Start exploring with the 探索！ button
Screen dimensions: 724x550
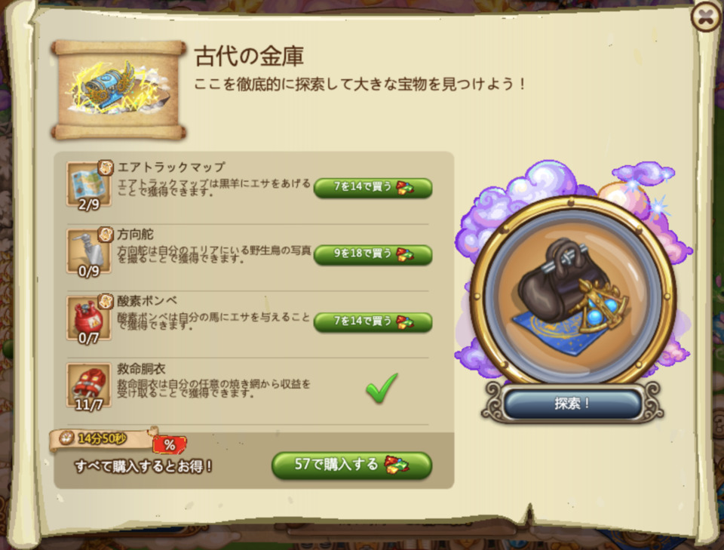[572, 404]
